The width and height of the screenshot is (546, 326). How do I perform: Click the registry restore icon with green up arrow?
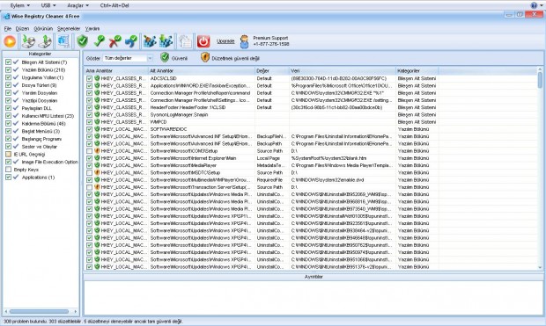tap(45, 41)
